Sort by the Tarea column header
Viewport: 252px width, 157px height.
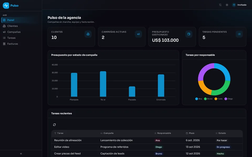[x=59, y=133]
